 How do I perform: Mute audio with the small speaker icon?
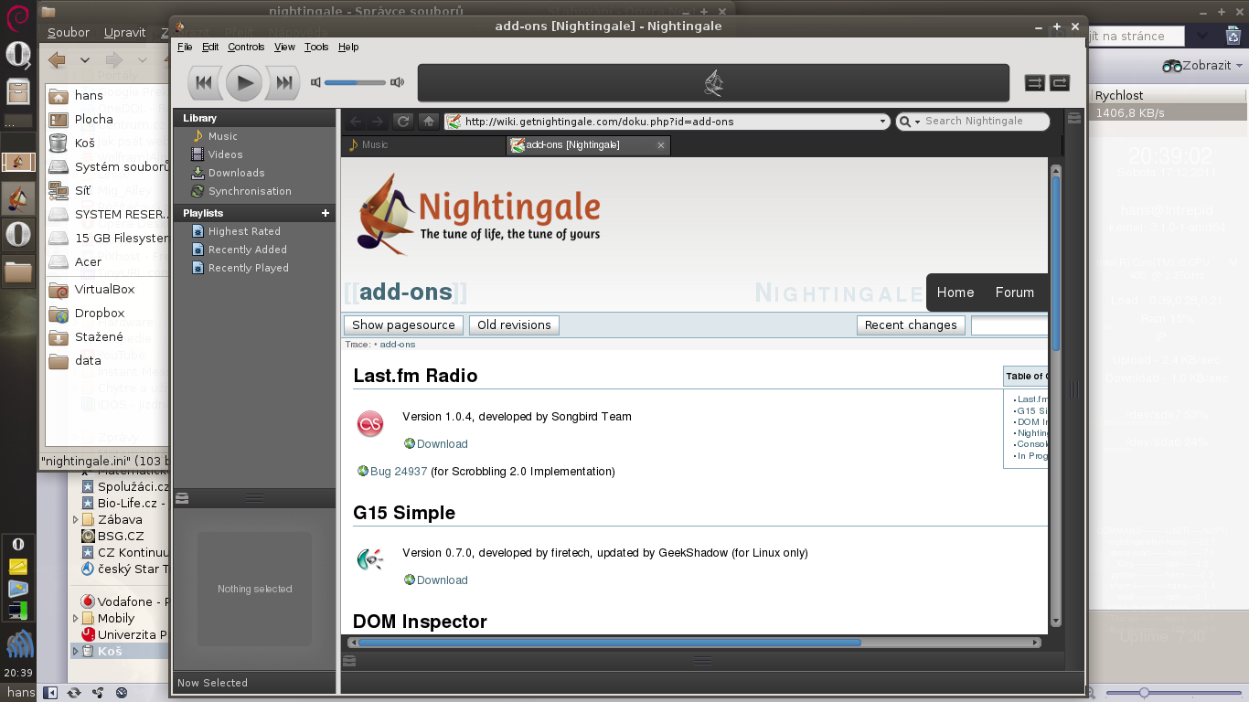(x=315, y=82)
